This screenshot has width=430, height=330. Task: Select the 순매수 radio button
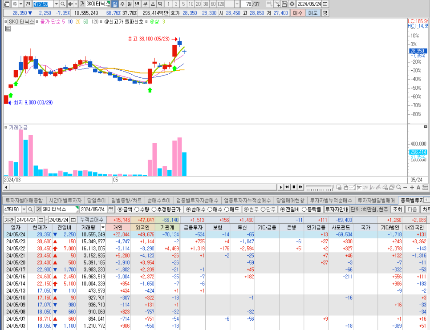coord(188,209)
